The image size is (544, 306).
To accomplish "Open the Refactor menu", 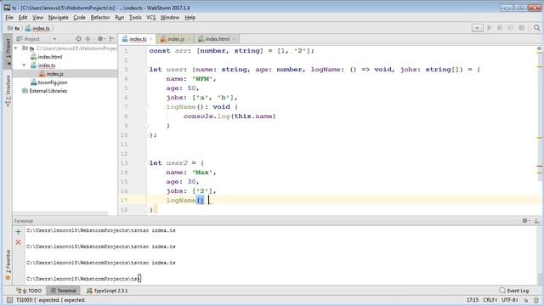I will point(100,17).
